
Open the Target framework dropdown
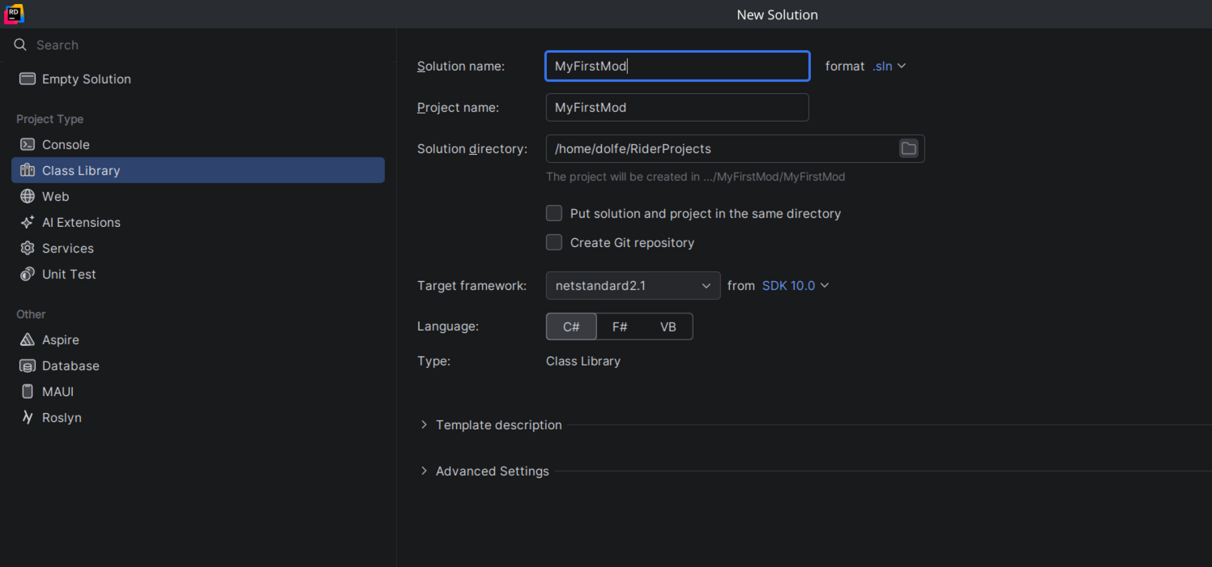click(633, 285)
